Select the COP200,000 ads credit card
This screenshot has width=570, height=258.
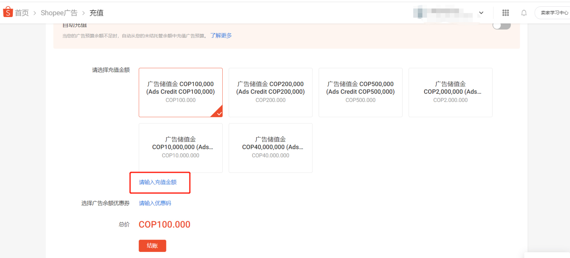(270, 92)
